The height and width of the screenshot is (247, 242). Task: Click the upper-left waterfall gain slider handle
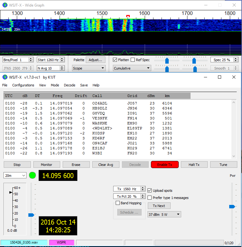(167, 61)
